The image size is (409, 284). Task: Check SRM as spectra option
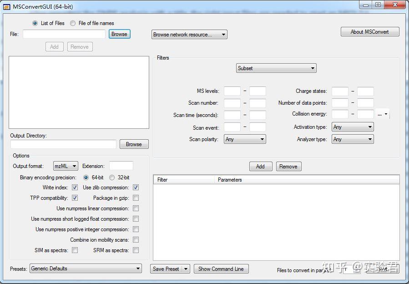click(x=136, y=250)
